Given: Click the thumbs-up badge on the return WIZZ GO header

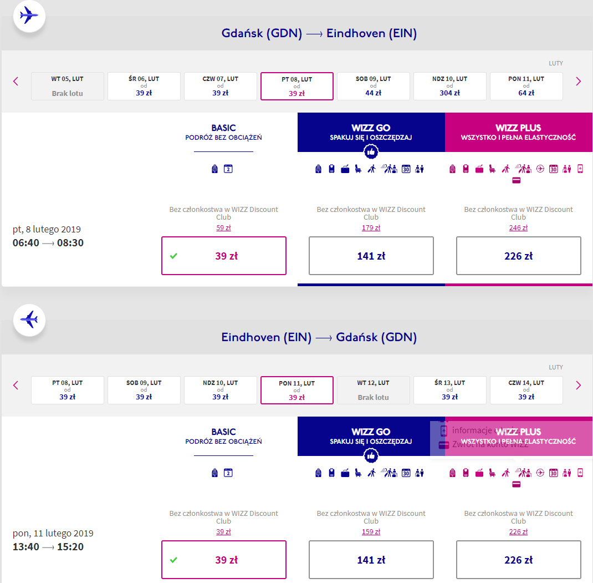Looking at the screenshot, I should [371, 456].
